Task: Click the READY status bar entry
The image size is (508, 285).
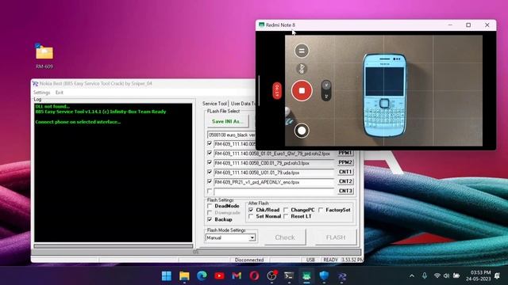Action: 330,260
